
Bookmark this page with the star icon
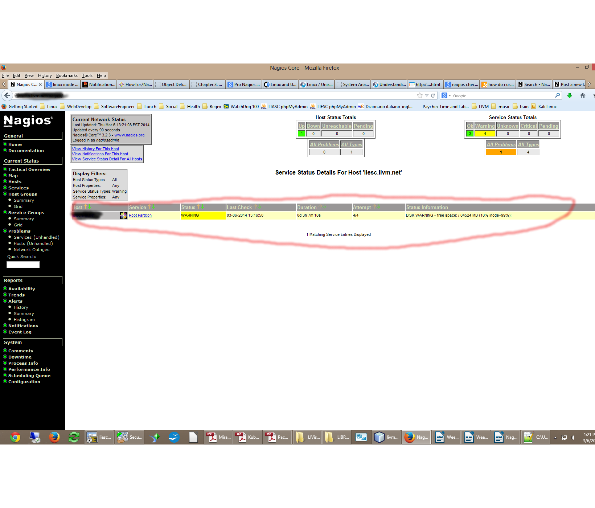click(420, 95)
